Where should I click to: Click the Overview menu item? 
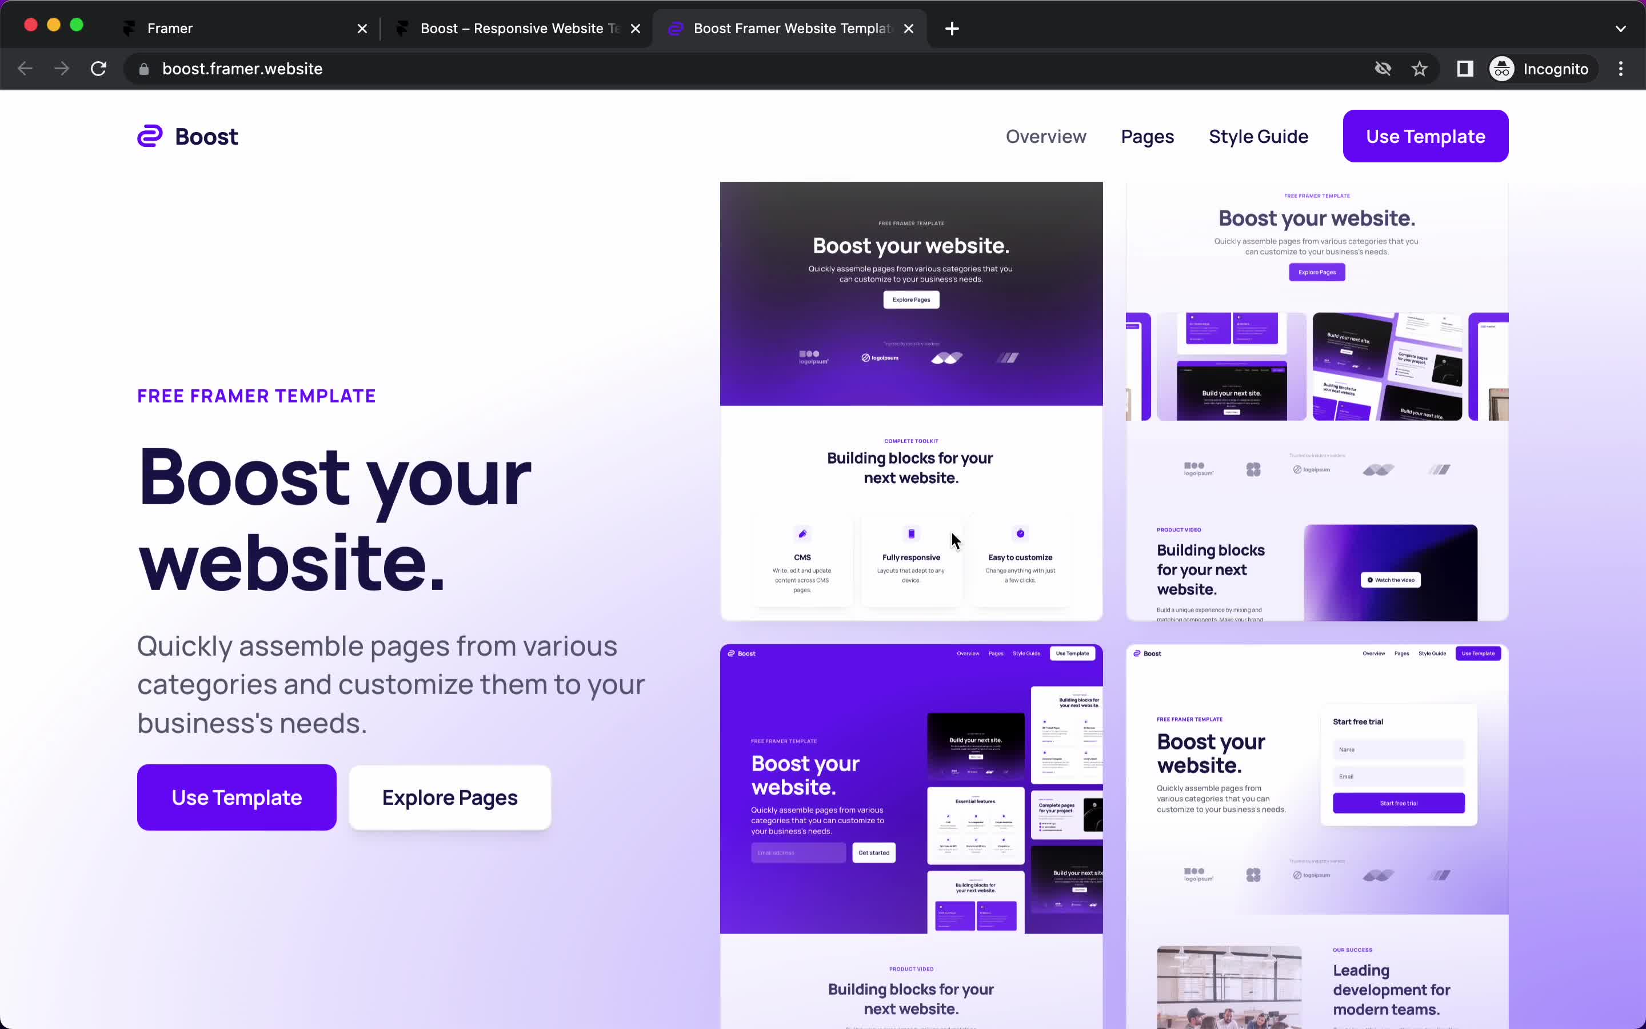1046,136
